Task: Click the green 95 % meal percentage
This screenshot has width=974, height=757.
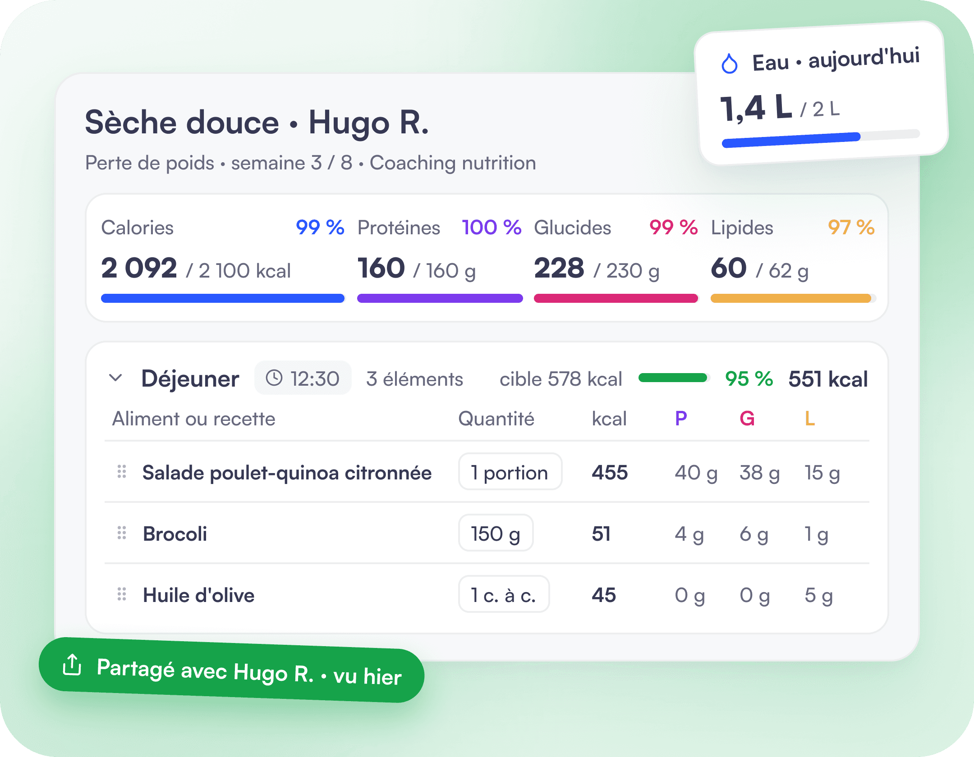Action: tap(749, 379)
